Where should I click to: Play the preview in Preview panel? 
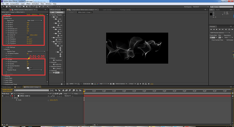pyautogui.click(x=217, y=29)
